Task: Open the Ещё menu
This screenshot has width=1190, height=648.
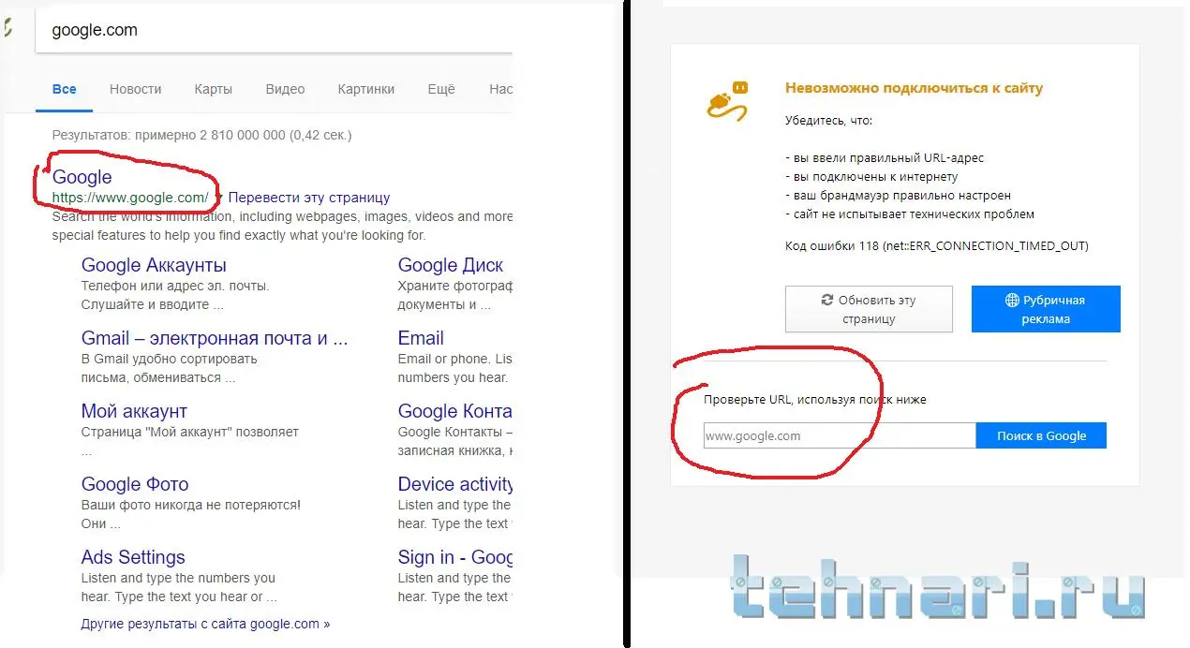Action: [x=441, y=89]
